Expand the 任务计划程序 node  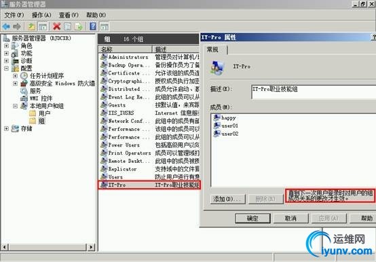[16, 76]
